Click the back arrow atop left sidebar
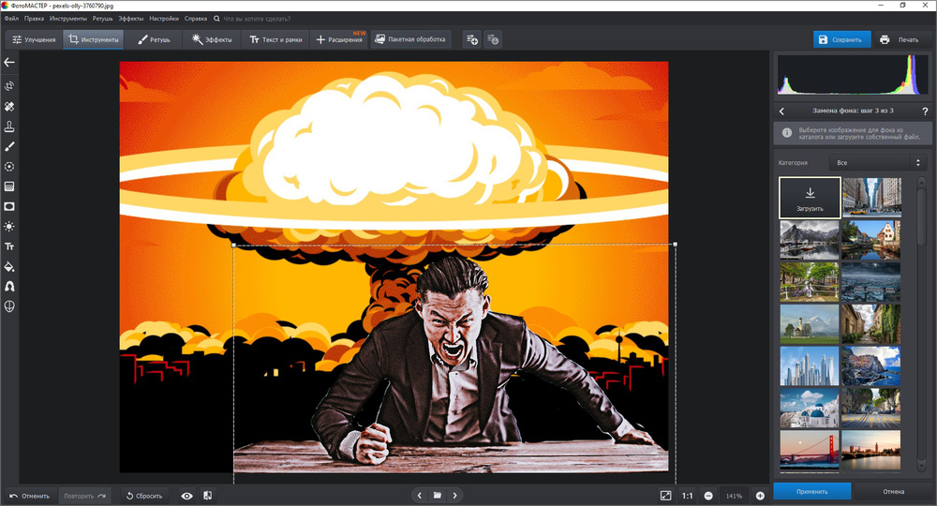Viewport: 937px width, 506px height. pyautogui.click(x=9, y=63)
